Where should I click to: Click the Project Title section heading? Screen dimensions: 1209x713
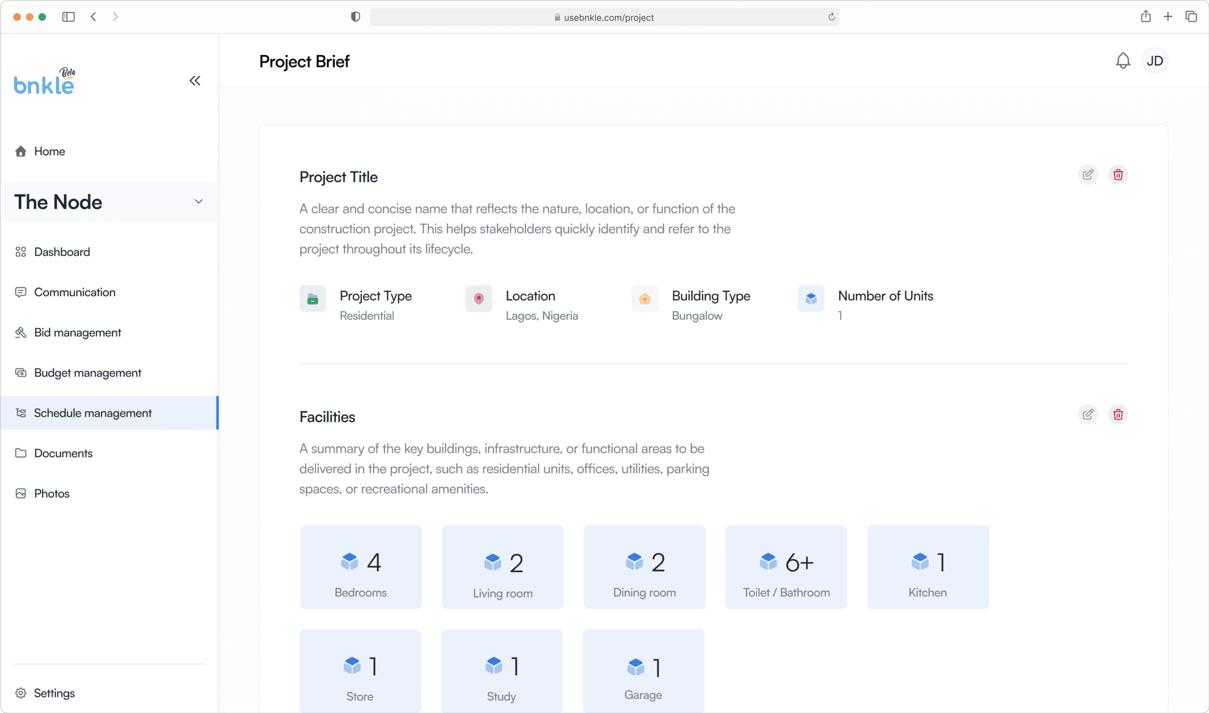[338, 177]
